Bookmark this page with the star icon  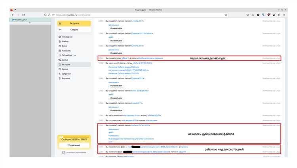pyautogui.click(x=226, y=15)
